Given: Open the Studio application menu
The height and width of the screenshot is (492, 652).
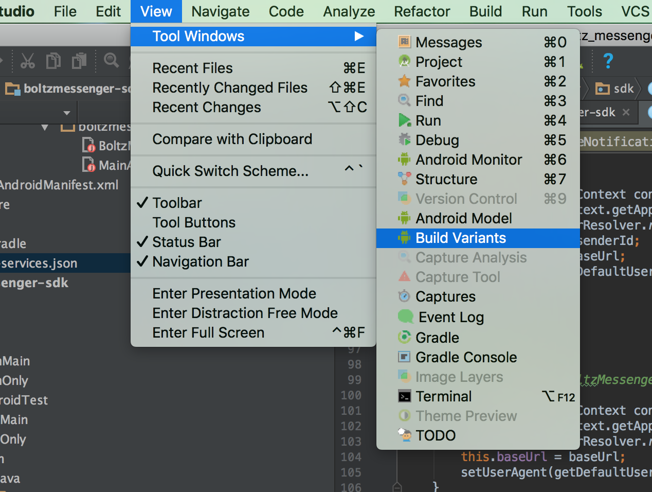Looking at the screenshot, I should pos(17,11).
